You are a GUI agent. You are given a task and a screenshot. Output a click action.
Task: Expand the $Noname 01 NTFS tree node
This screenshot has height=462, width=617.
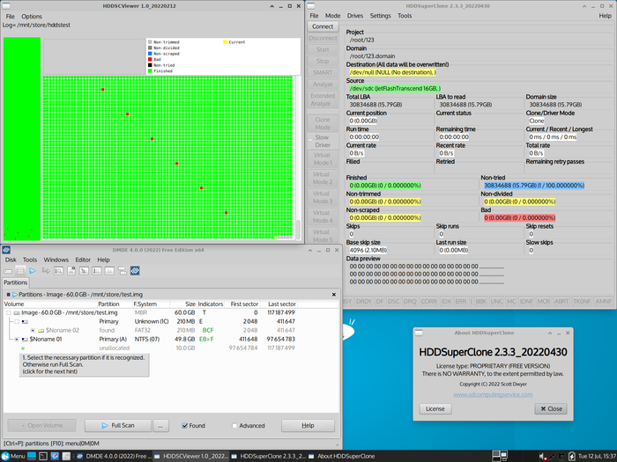(x=17, y=339)
